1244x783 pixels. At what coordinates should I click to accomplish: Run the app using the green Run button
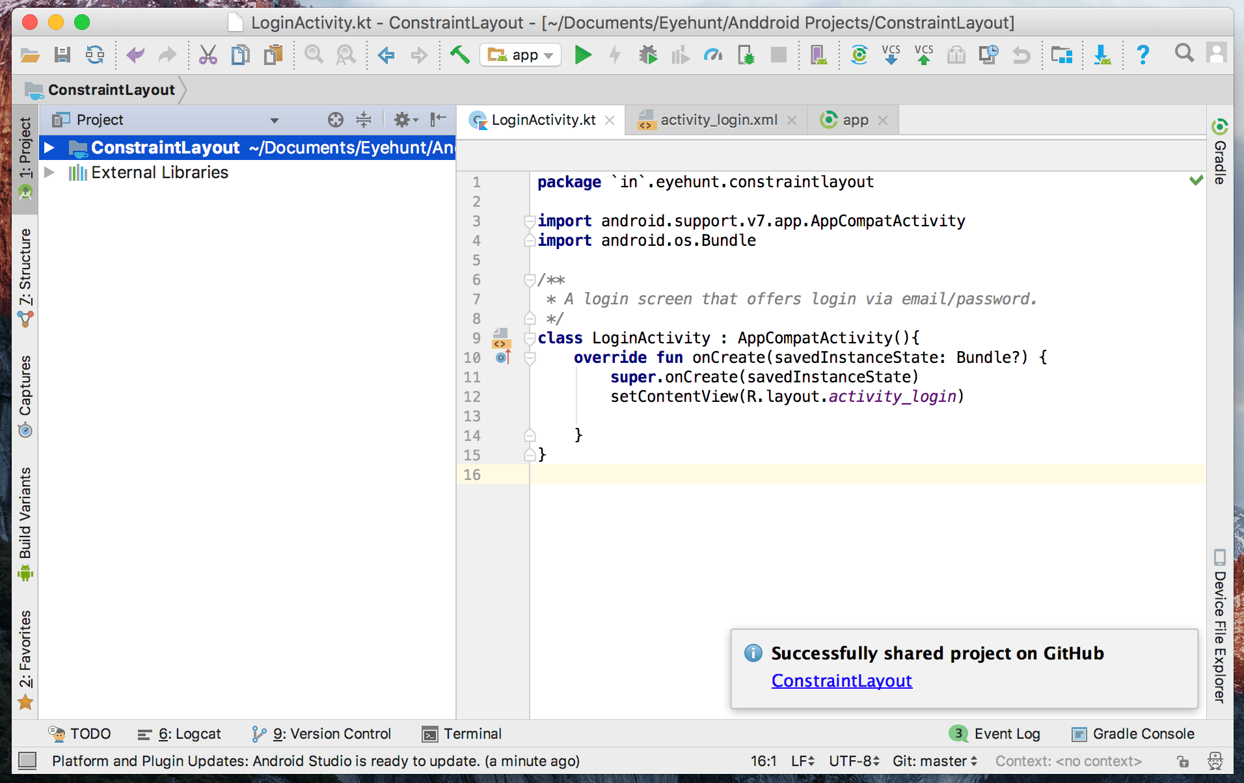point(584,55)
